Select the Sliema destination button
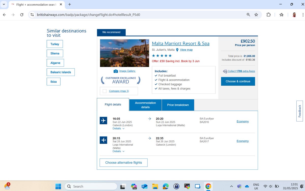Screen dimensions: 305x191 coord(55,53)
